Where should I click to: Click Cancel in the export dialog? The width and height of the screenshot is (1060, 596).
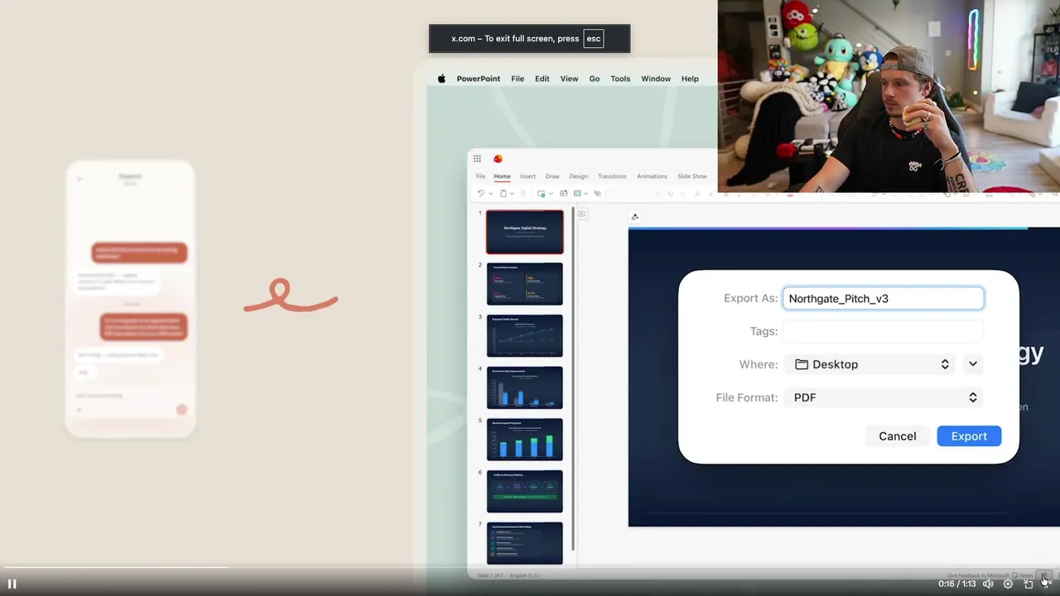pos(897,436)
